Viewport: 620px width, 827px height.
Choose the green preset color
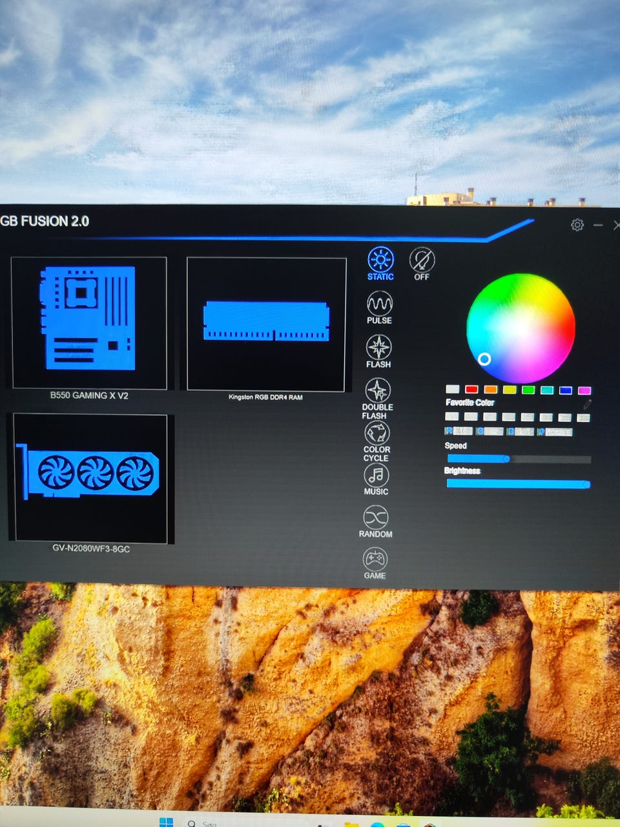coord(528,390)
